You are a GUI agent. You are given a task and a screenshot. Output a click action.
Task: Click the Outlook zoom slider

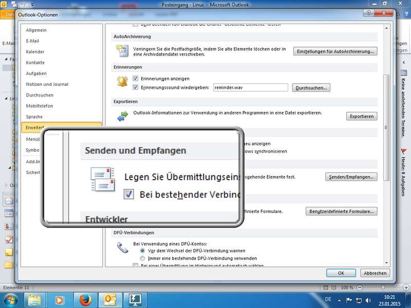(x=383, y=287)
